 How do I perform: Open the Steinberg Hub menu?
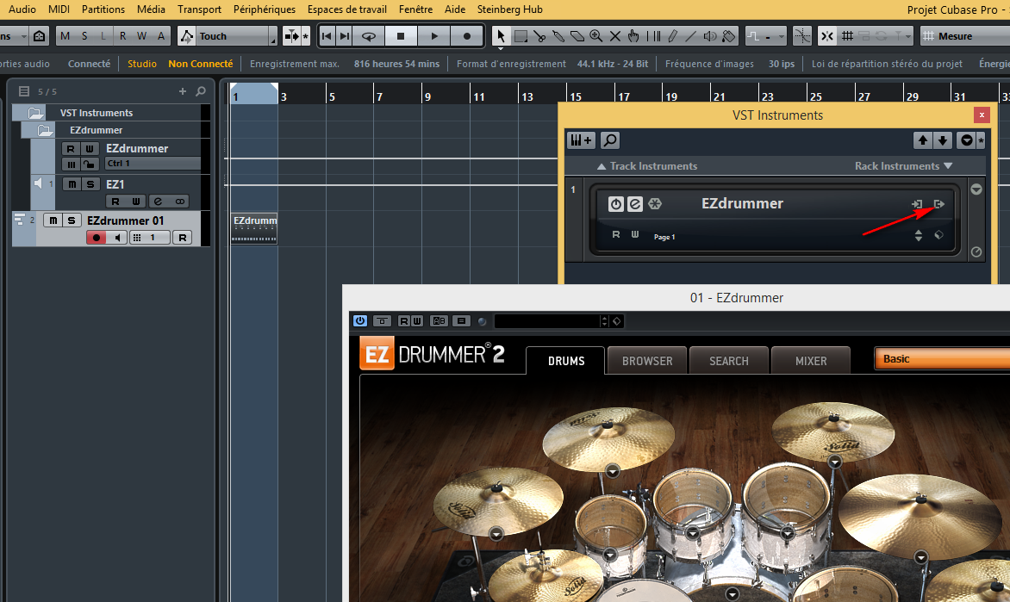tap(509, 9)
